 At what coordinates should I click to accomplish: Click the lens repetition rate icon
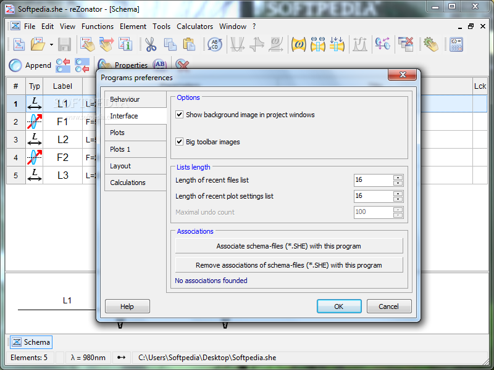(382, 44)
